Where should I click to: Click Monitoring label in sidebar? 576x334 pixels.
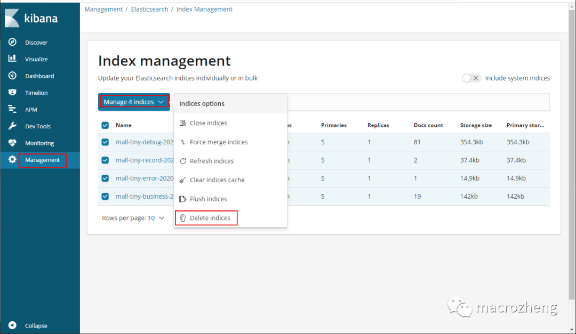[39, 143]
